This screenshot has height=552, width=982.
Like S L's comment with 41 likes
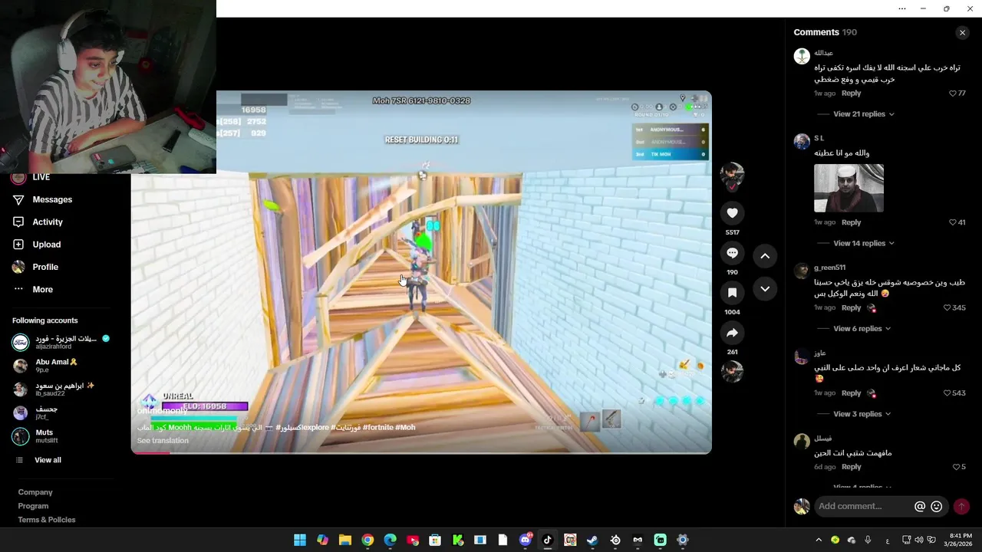pos(953,222)
